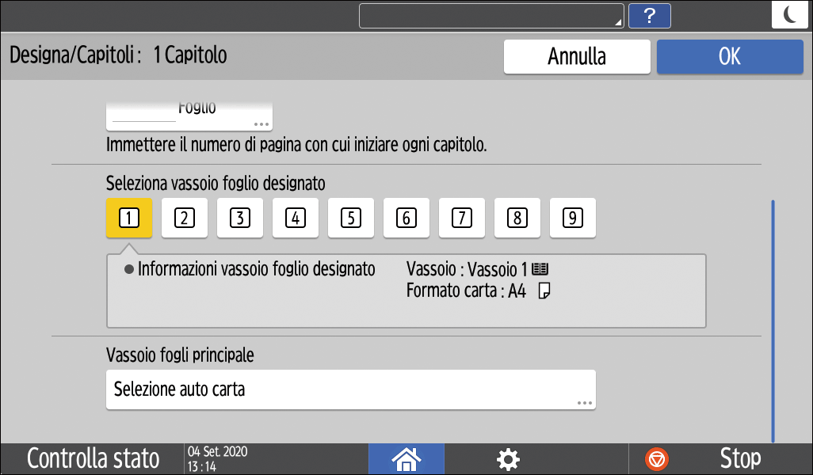Select designated sheet tray 9
Viewport: 813px width, 475px height.
[572, 218]
